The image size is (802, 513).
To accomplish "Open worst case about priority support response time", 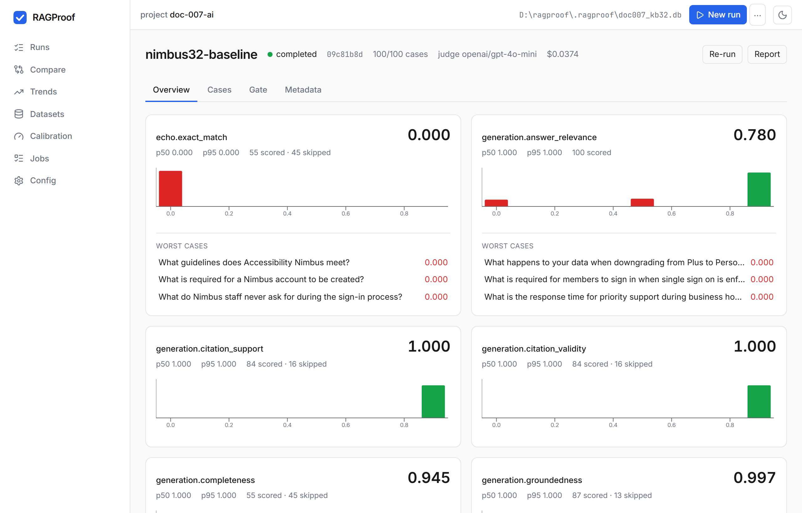I will pyautogui.click(x=628, y=297).
